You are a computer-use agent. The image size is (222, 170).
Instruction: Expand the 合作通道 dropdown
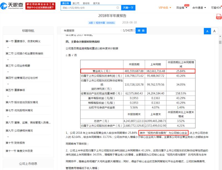pyautogui.click(x=199, y=8)
